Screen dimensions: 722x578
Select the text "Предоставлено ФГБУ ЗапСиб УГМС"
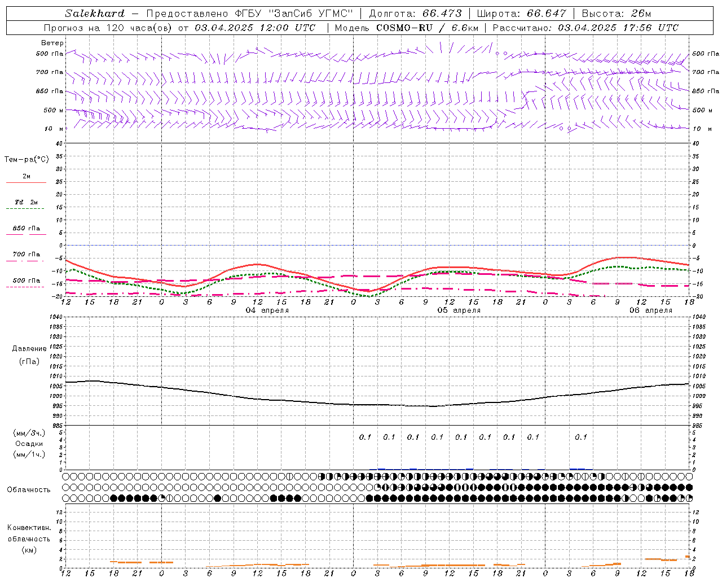coord(249,14)
